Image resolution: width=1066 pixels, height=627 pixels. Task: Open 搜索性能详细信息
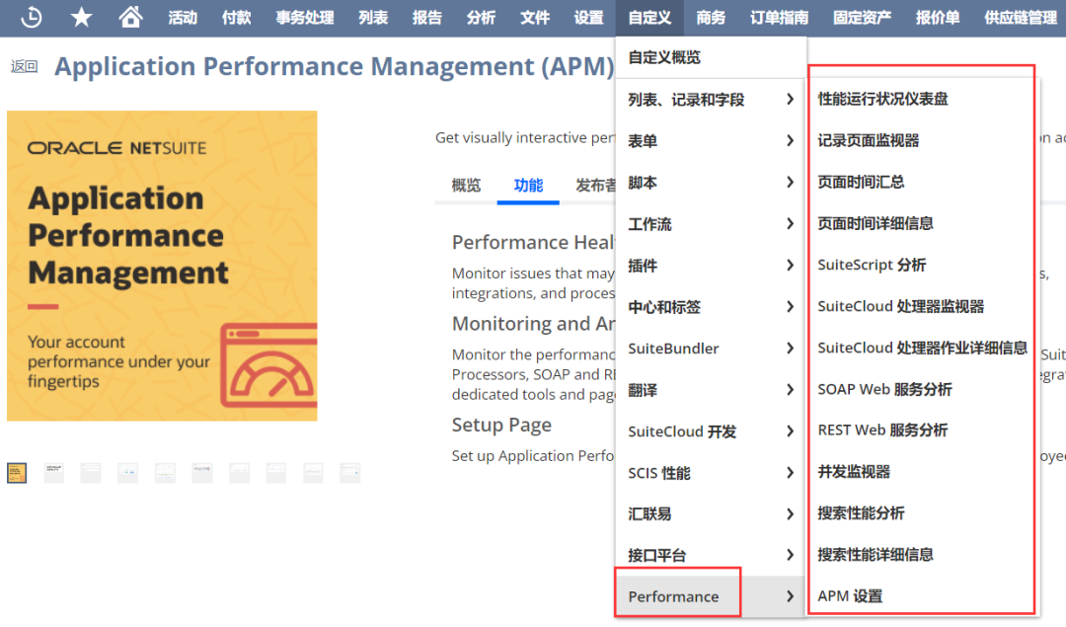point(875,555)
